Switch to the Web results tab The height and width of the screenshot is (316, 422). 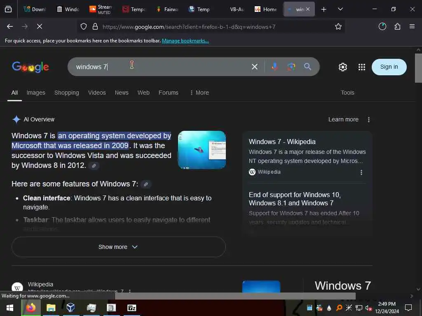pos(143,93)
